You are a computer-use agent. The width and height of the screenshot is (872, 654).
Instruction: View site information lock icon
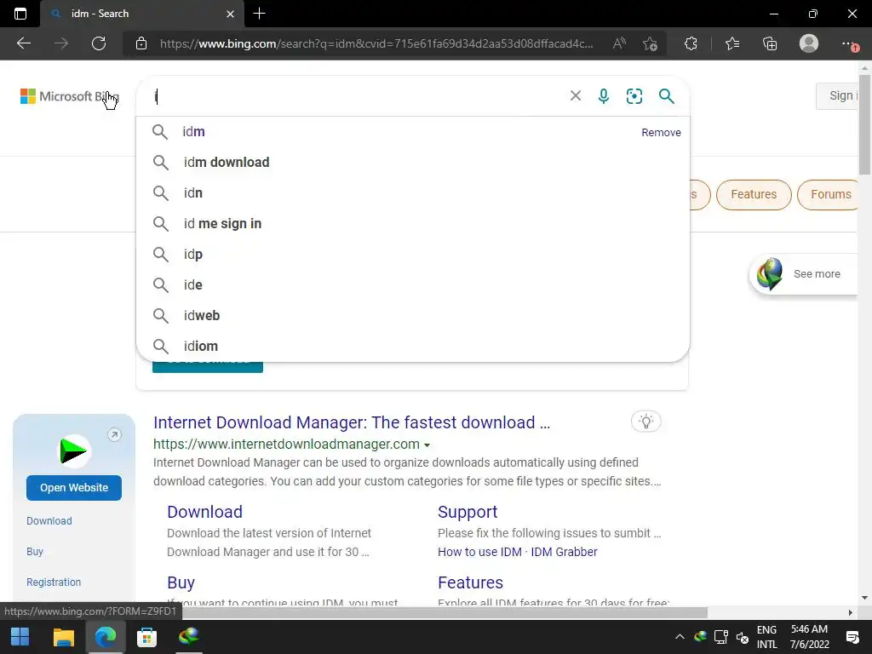coord(141,43)
